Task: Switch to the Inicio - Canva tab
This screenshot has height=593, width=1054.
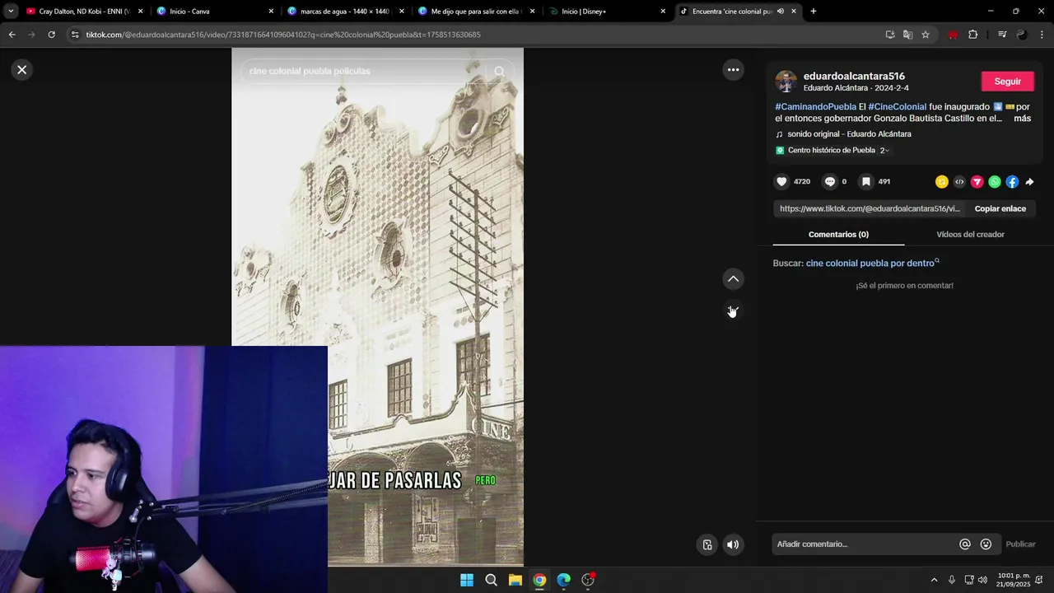Action: [x=212, y=12]
